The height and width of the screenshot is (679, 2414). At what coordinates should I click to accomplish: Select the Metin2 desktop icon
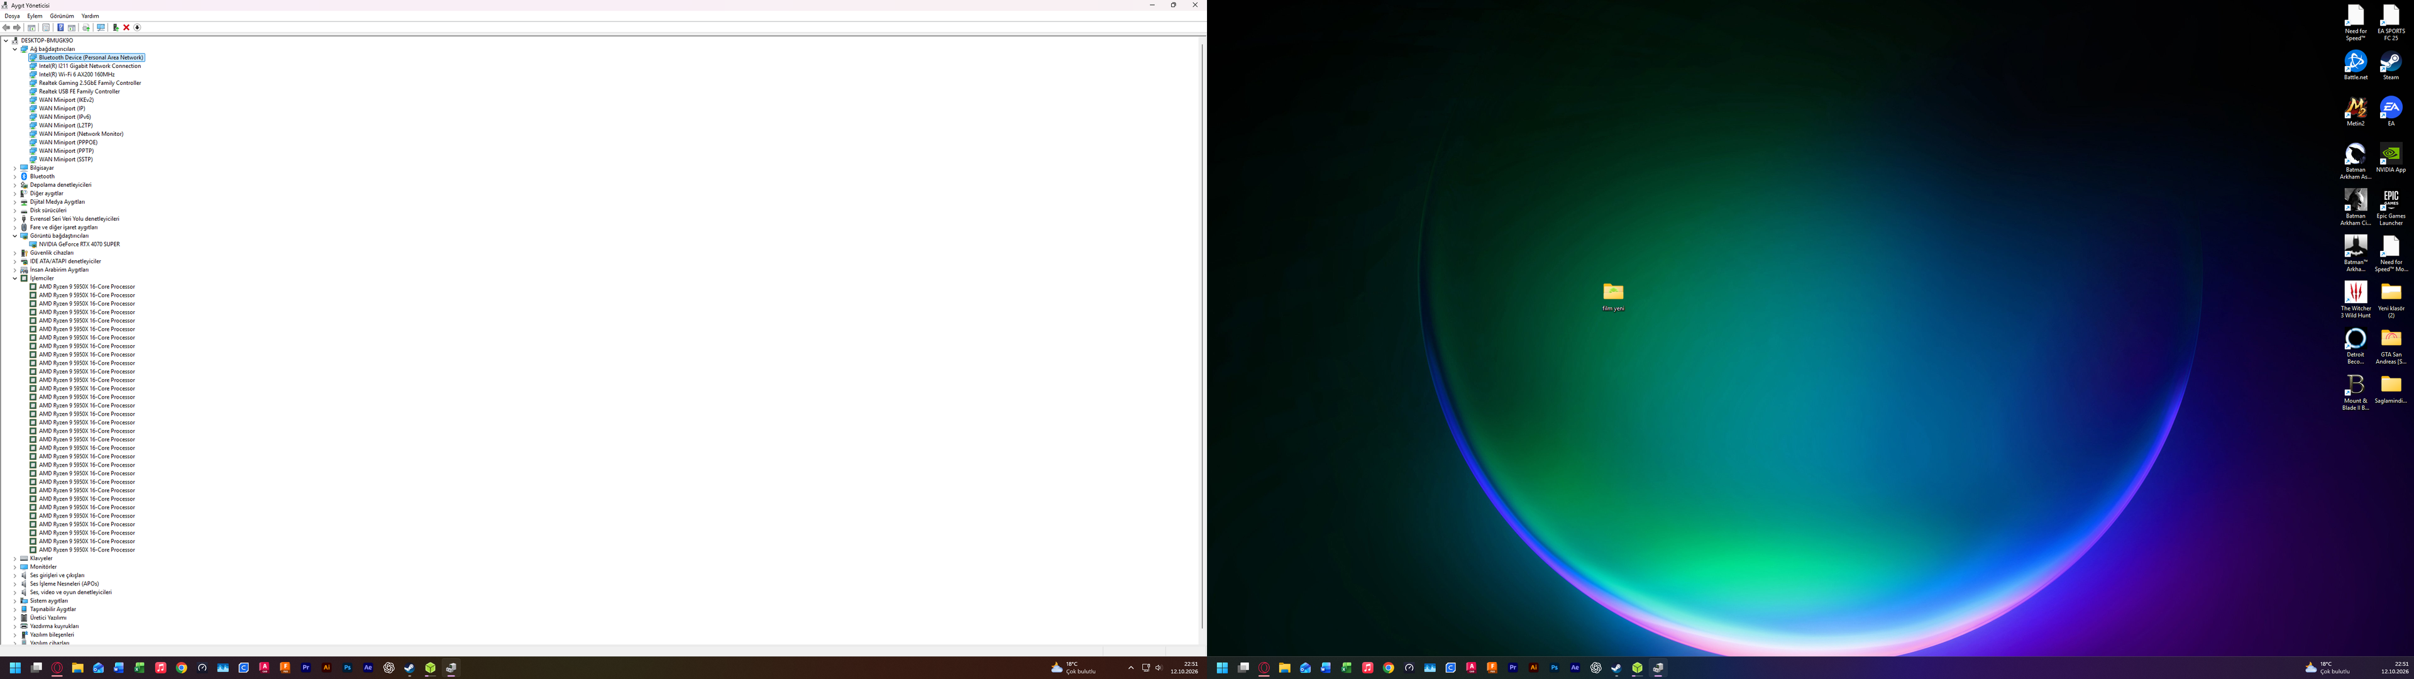point(2355,112)
